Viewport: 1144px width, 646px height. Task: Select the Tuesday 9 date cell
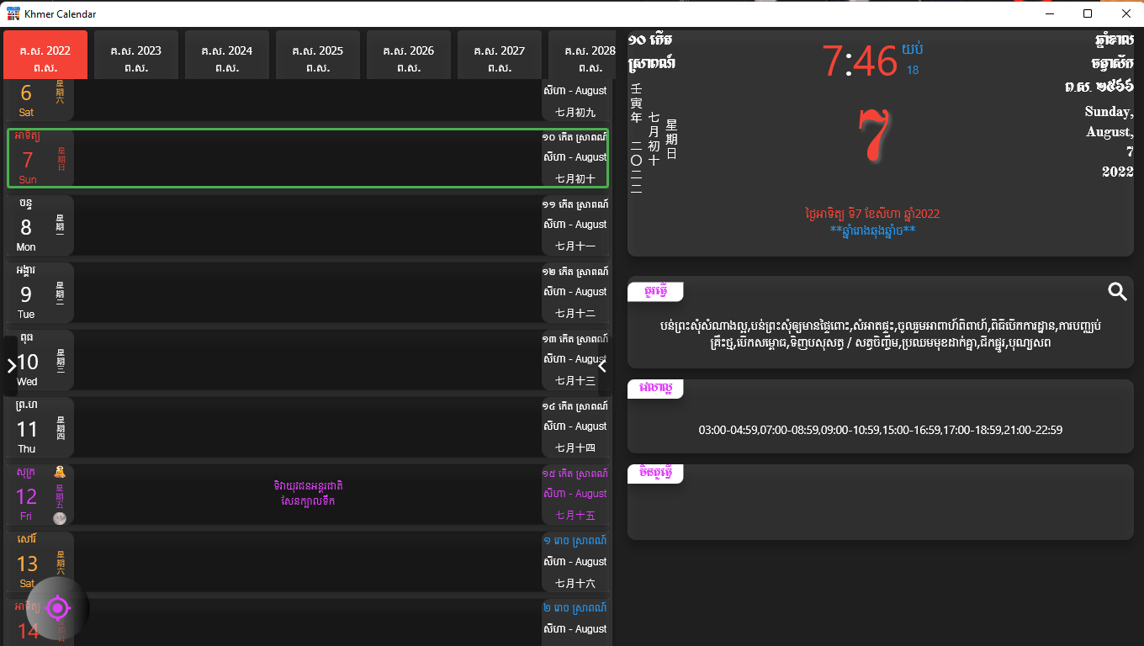[40, 292]
